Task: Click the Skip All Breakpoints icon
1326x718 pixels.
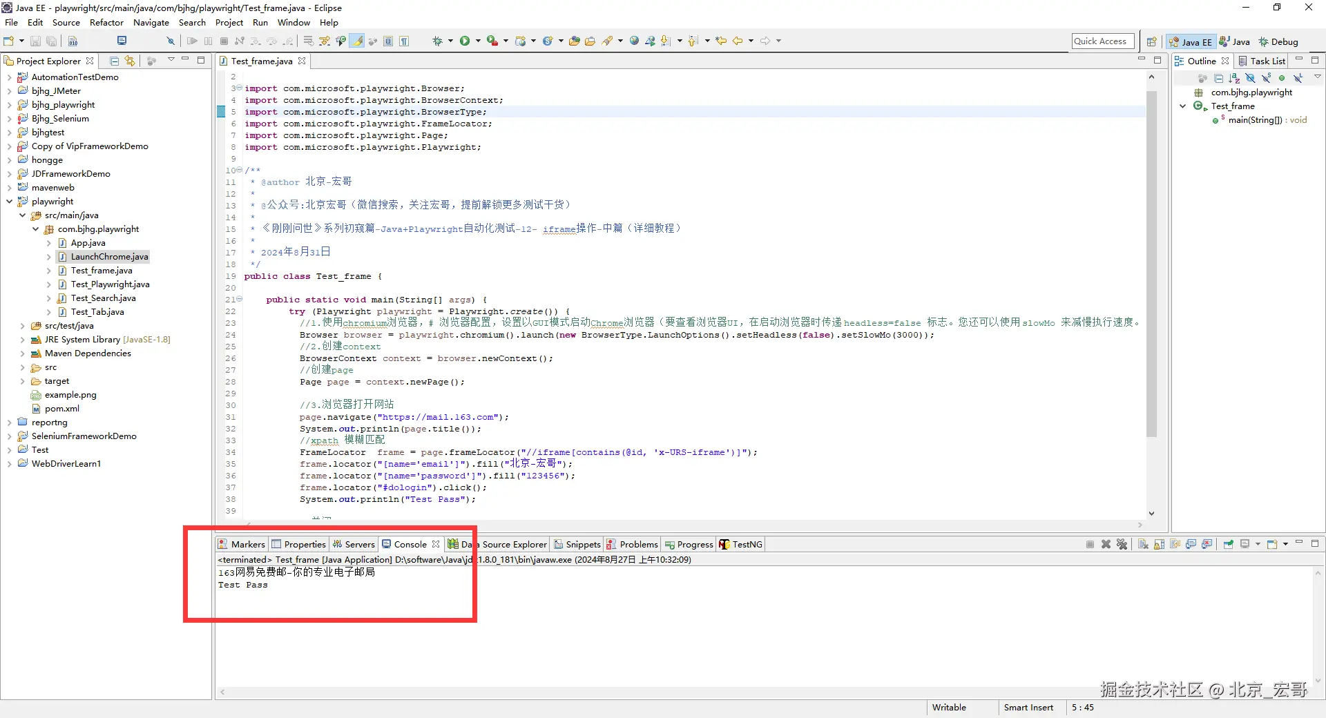Action: coord(171,41)
